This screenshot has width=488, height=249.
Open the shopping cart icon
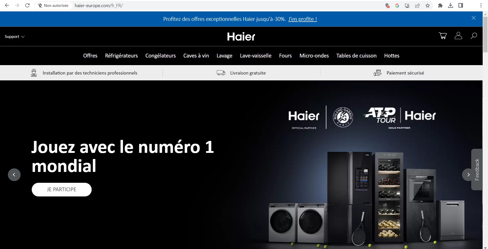point(443,36)
